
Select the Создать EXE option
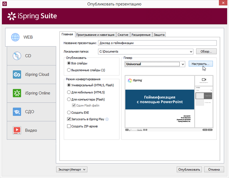point(69,113)
